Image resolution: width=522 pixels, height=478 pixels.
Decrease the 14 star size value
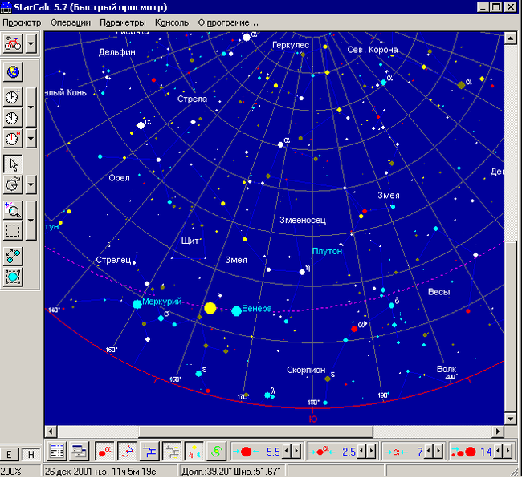click(x=499, y=452)
